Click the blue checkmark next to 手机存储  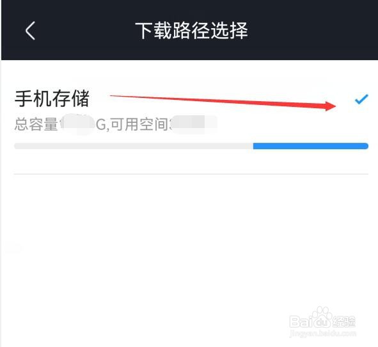pyautogui.click(x=361, y=99)
